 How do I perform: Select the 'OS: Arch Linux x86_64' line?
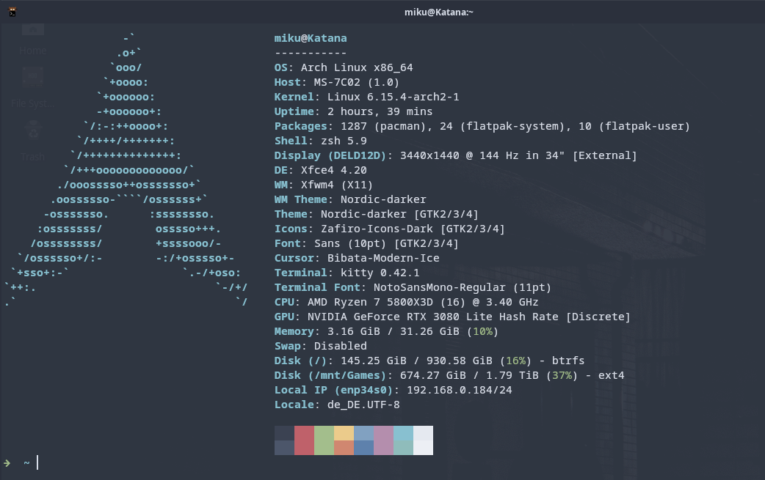(344, 67)
